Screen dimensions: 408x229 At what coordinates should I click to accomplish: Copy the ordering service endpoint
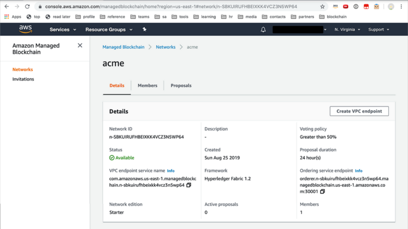point(322,192)
